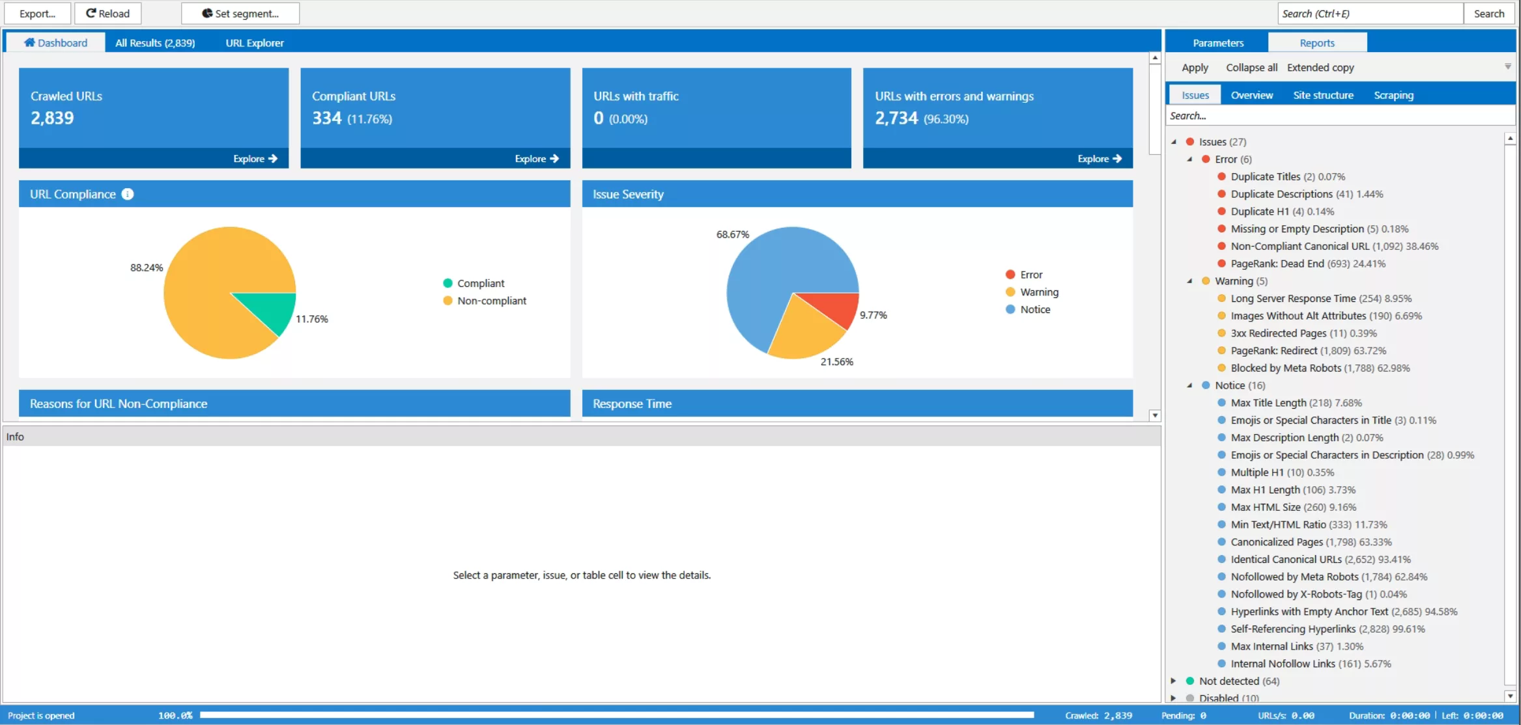Click the green Not detected dot icon
The image size is (1521, 725).
1190,681
